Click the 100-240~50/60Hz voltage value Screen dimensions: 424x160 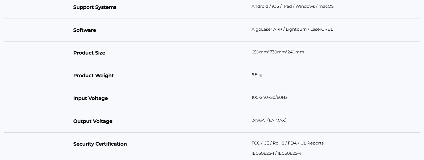[x=269, y=97]
